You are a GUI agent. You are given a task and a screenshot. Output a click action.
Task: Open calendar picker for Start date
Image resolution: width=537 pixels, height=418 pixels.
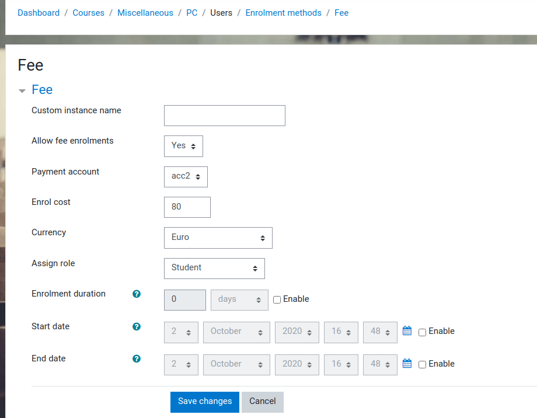click(x=407, y=330)
